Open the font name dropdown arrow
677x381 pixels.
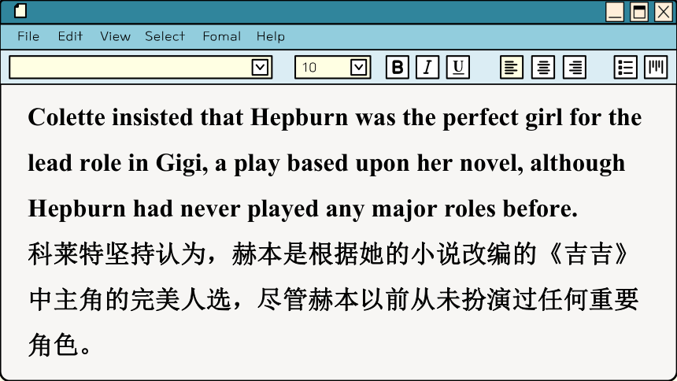click(260, 67)
